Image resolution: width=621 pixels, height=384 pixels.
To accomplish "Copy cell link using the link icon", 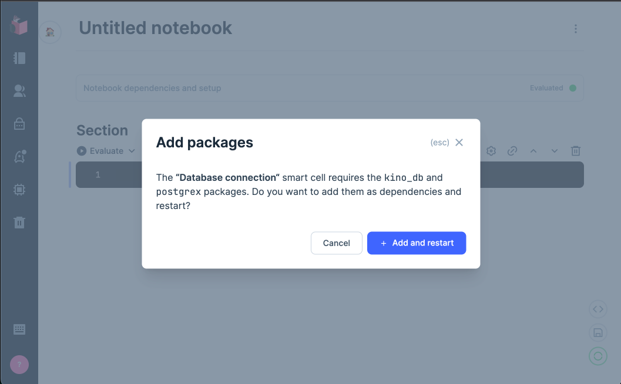I will pyautogui.click(x=512, y=151).
